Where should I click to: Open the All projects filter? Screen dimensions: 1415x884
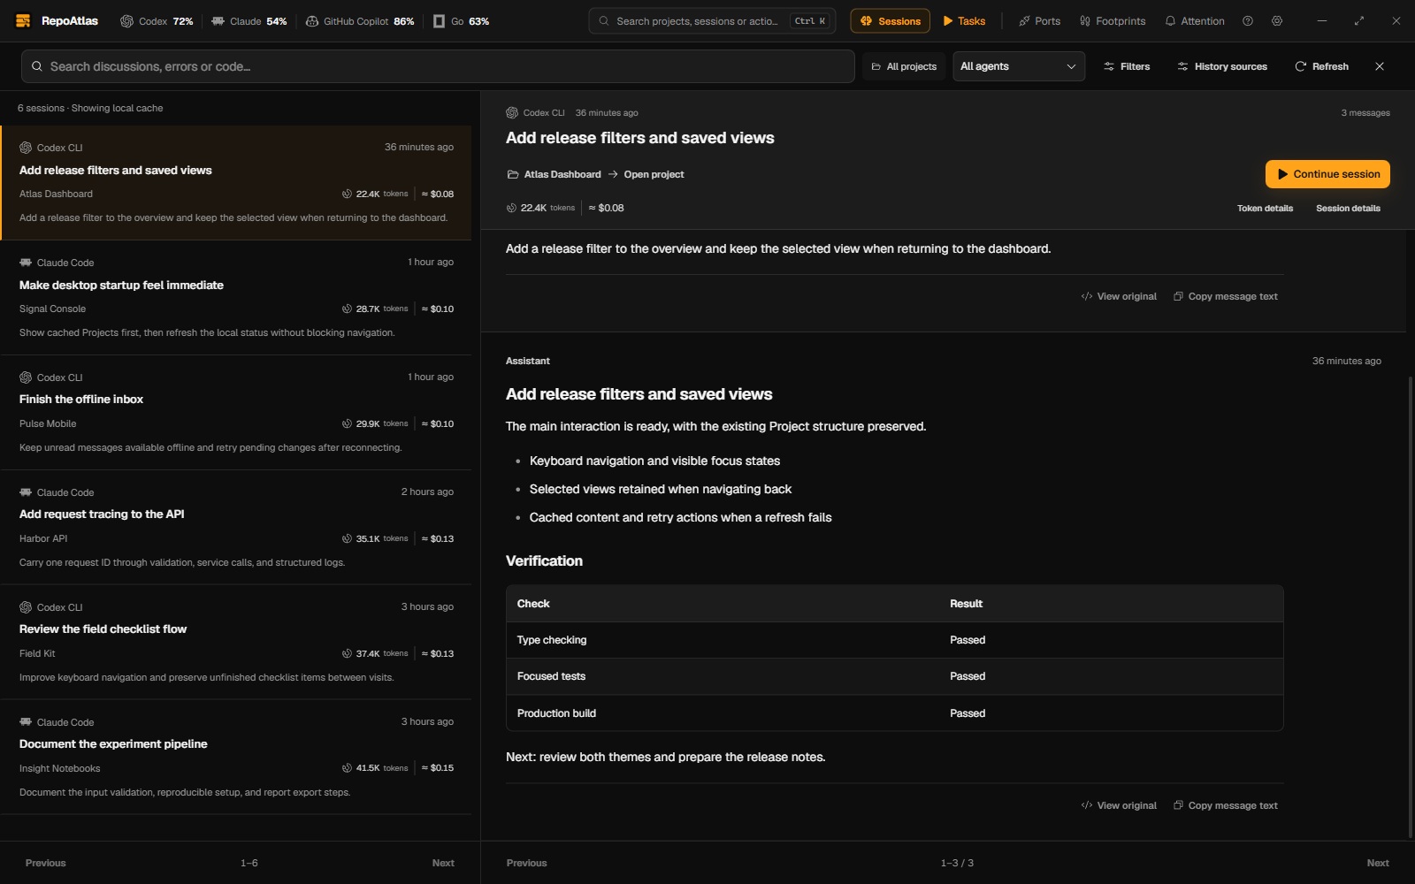click(904, 66)
